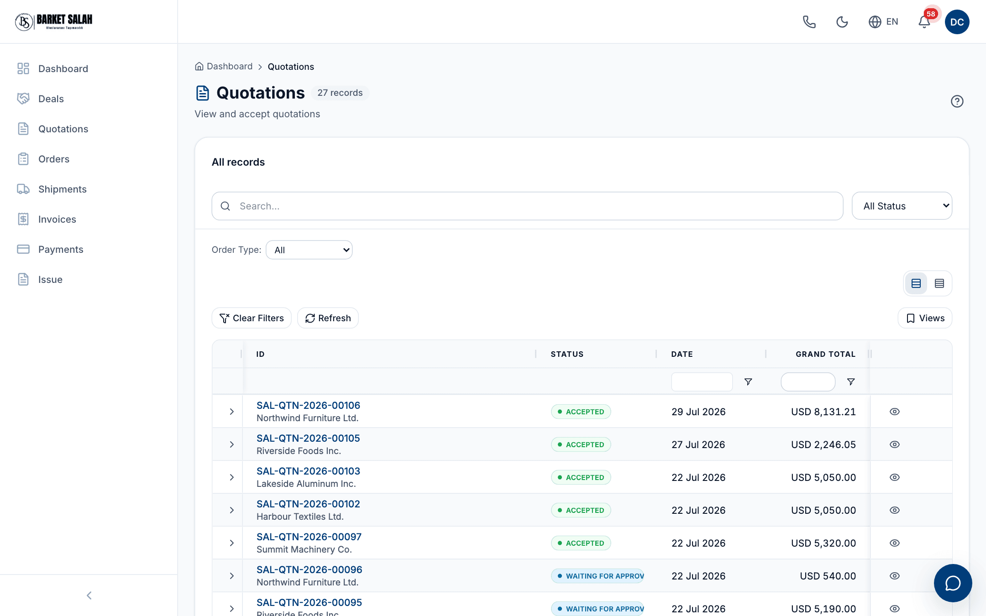Image resolution: width=986 pixels, height=616 pixels.
Task: Click the phone call icon in header
Action: (x=809, y=22)
